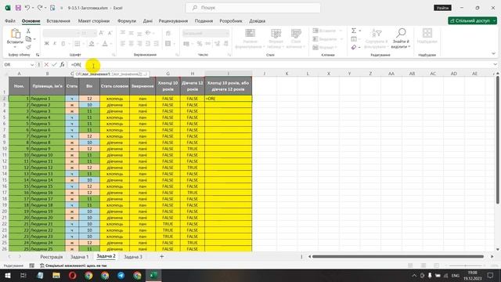This screenshot has width=501, height=282.
Task: Click the Increase decimal icon
Action: pyautogui.click(x=217, y=44)
